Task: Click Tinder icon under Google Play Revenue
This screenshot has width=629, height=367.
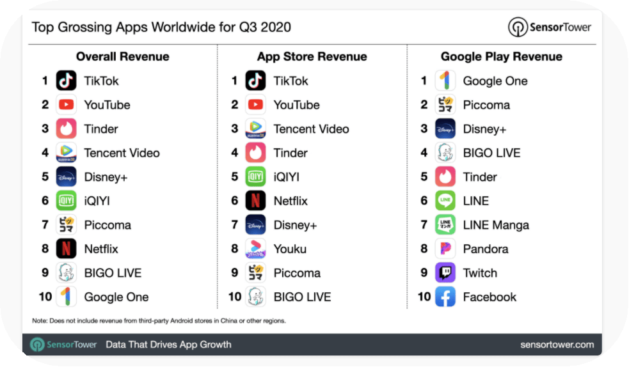Action: pos(445,176)
